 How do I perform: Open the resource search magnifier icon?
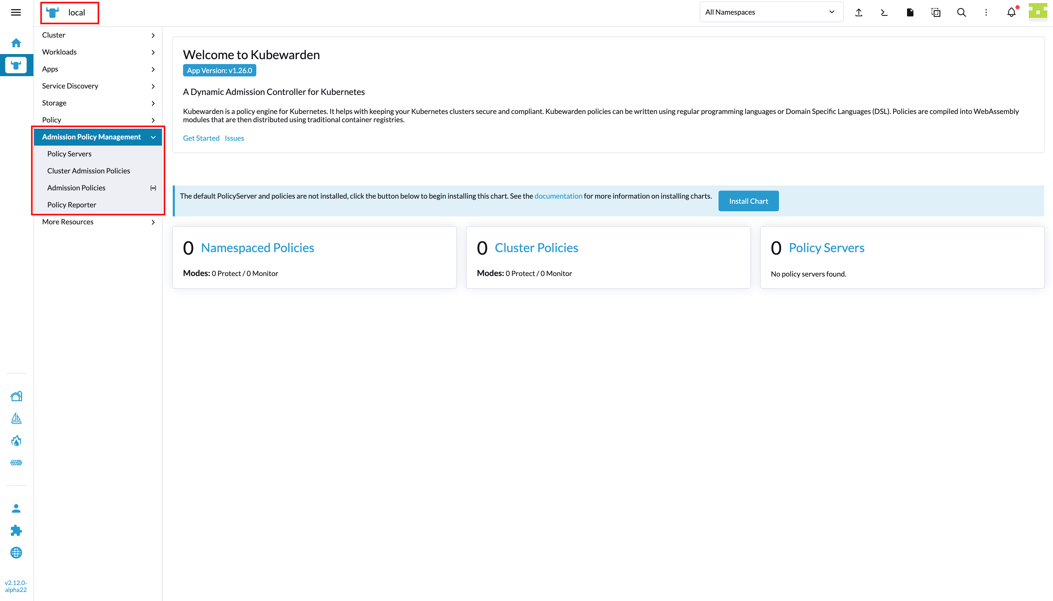coord(961,12)
